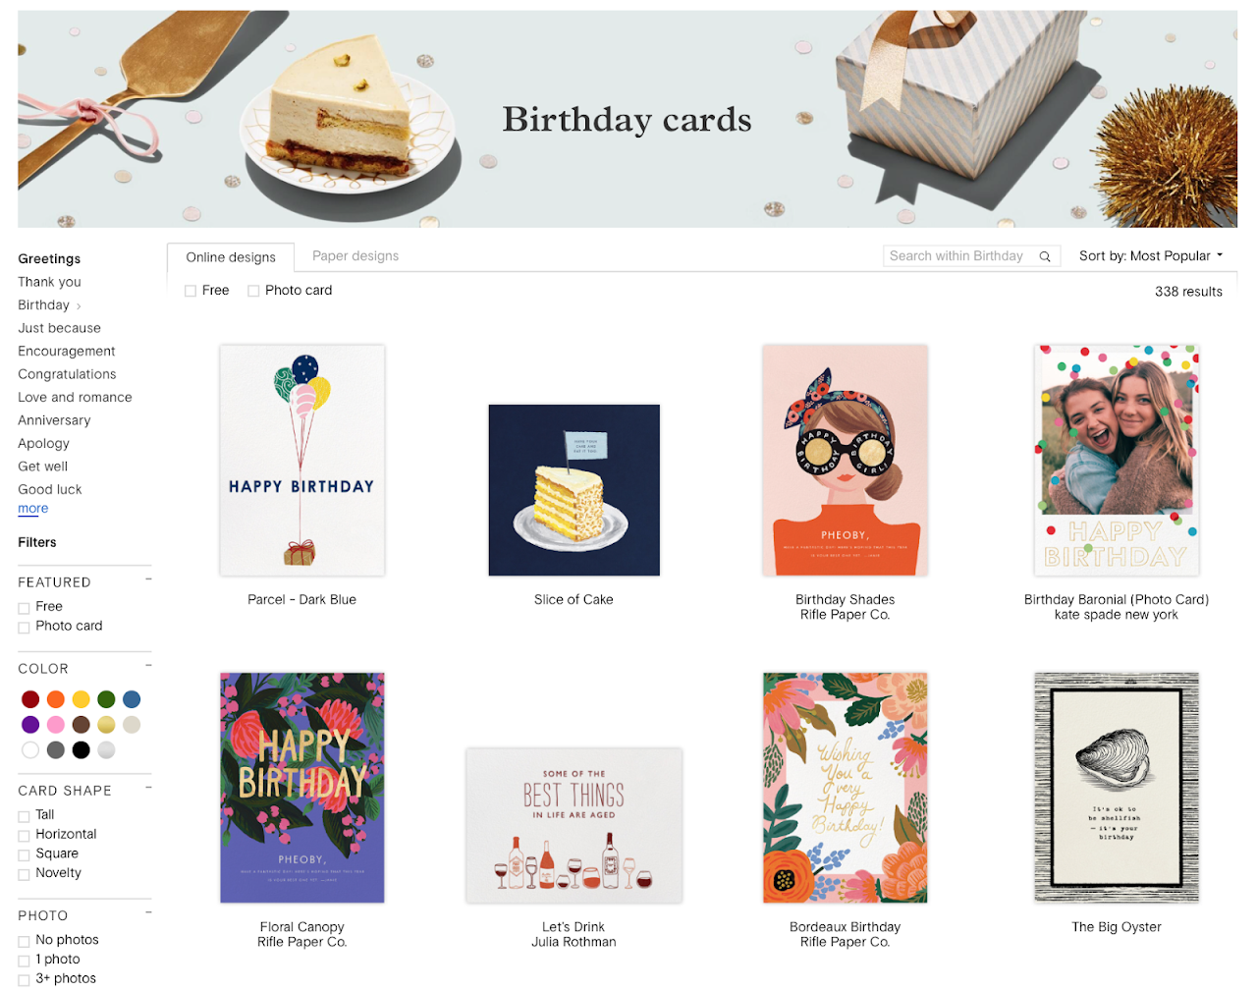Open the Slice of Cake card thumbnail
The image size is (1257, 991).
[574, 490]
